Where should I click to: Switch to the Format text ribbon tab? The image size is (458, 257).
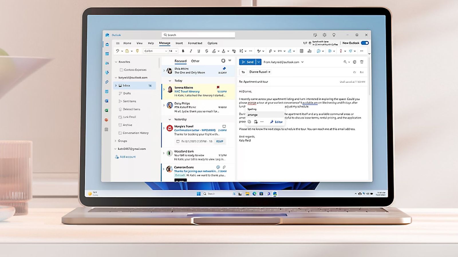pos(195,43)
